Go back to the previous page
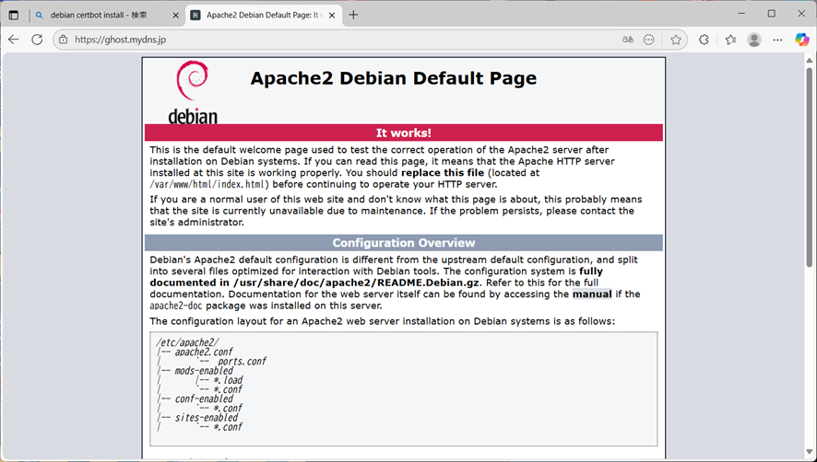The image size is (817, 462). click(14, 40)
